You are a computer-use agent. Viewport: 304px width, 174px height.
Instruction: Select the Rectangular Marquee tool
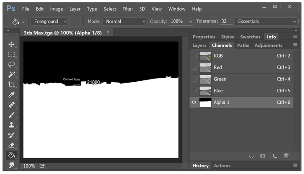[x=11, y=54]
